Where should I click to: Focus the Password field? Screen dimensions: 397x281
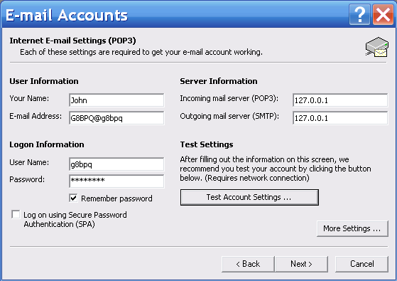click(116, 181)
